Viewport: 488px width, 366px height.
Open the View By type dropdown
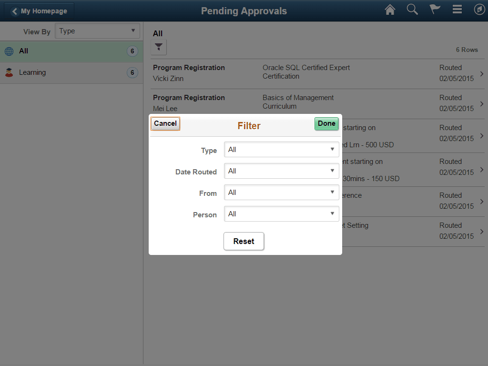point(97,31)
